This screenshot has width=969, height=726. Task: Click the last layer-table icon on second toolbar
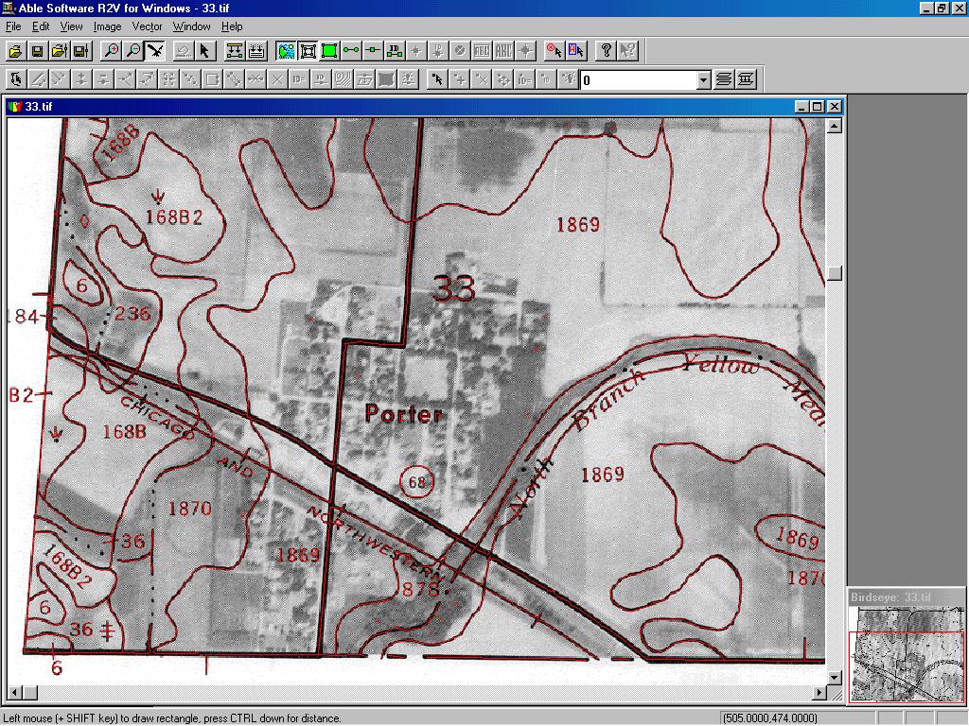coord(746,79)
